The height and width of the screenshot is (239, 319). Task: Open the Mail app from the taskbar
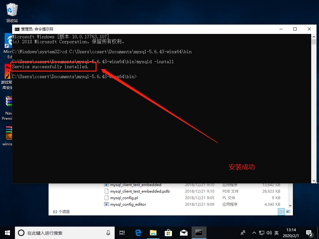(x=184, y=233)
